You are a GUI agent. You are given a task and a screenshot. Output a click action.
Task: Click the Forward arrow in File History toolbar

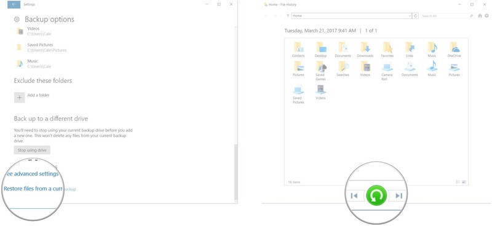pos(275,16)
